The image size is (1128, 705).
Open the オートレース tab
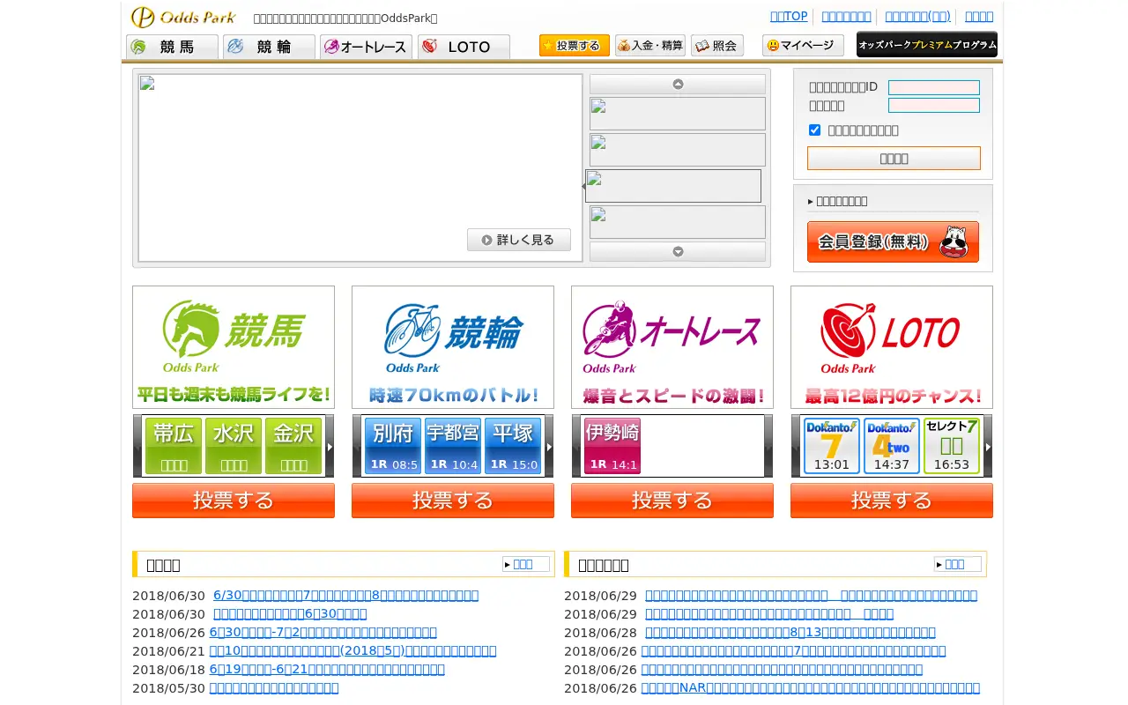point(367,47)
